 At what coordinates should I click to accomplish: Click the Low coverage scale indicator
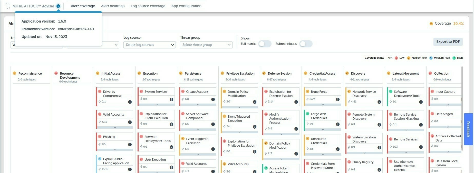[x=399, y=58]
